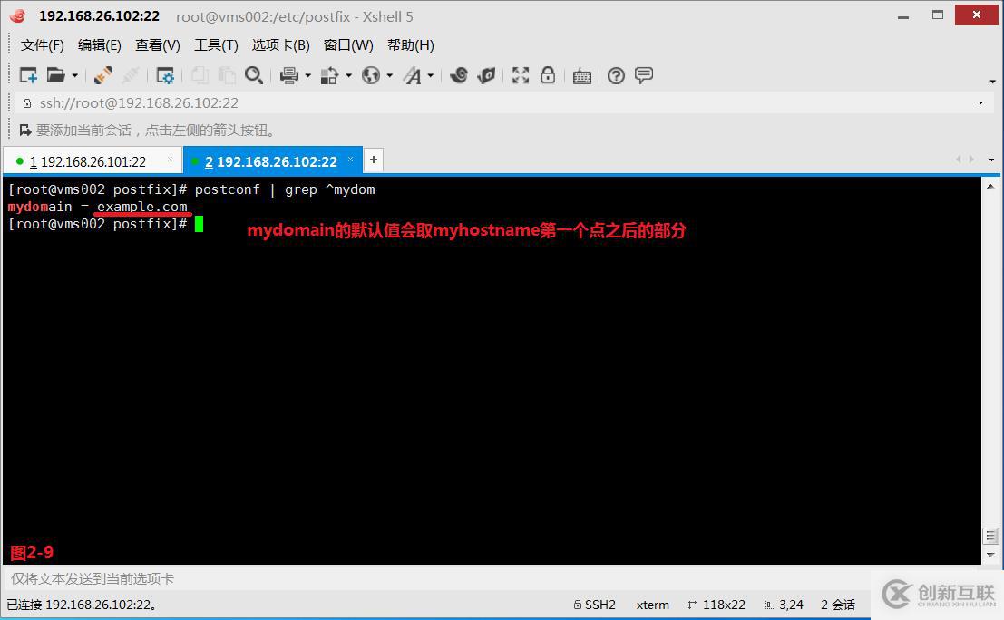Click the terminal scrollbar thumb
The width and height of the screenshot is (1004, 620).
(x=990, y=536)
